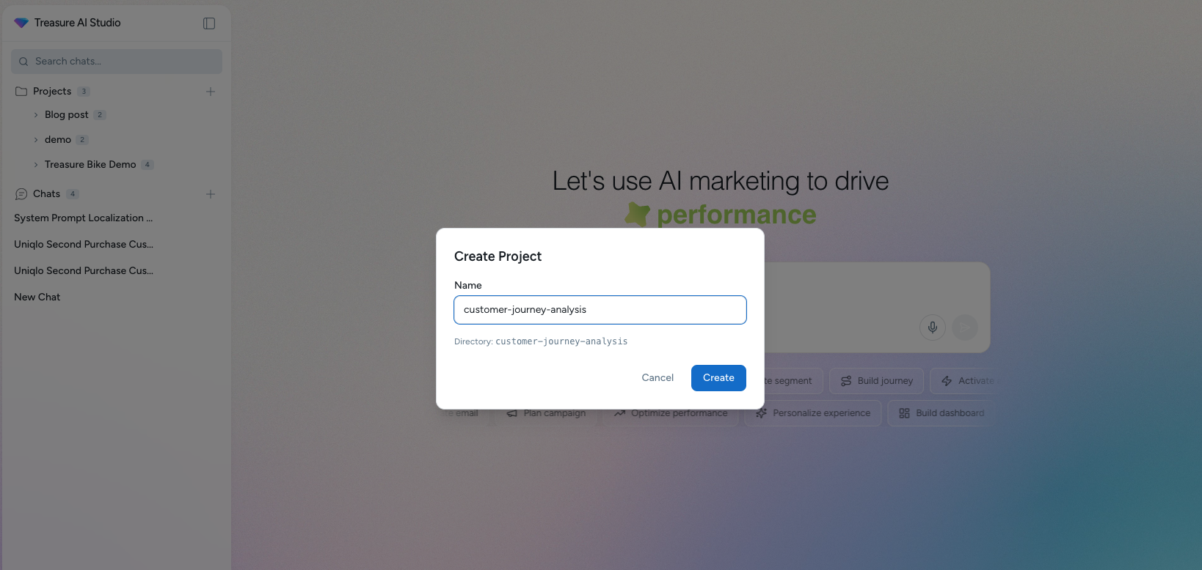Click the Activate lightning icon
This screenshot has height=570, width=1202.
click(947, 381)
